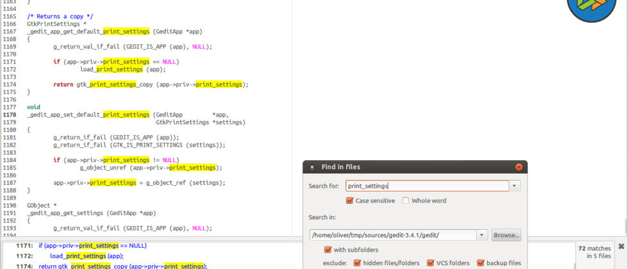Close the search results panel
This screenshot has height=269, width=628.
tap(620, 247)
